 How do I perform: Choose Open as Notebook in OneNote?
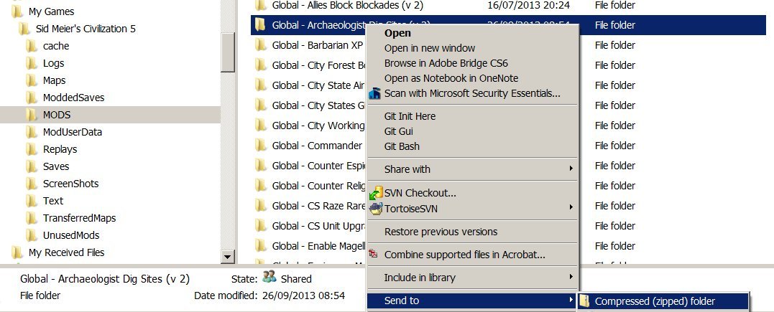pos(451,78)
